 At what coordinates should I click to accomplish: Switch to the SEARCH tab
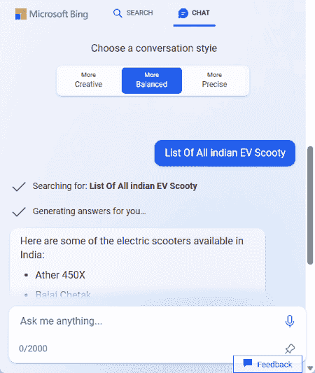[x=133, y=13]
